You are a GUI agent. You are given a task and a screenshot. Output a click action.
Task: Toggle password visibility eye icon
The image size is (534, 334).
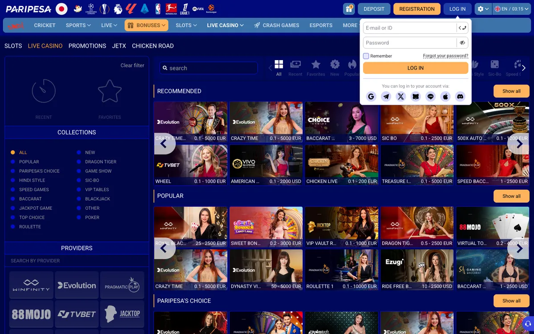[x=462, y=43]
